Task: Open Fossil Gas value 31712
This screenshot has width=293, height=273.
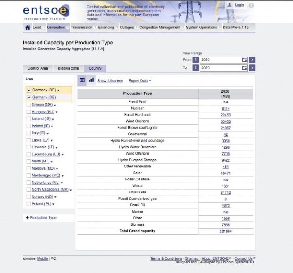Action: coord(226,193)
